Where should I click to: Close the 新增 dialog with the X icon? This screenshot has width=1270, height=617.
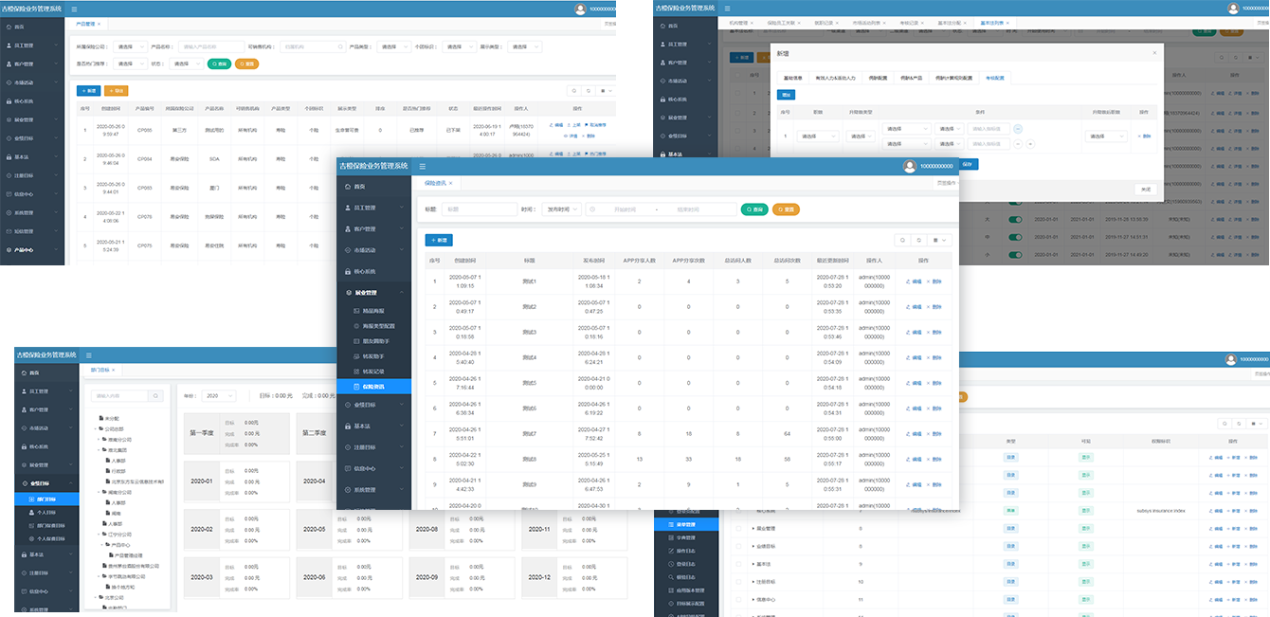[1153, 52]
